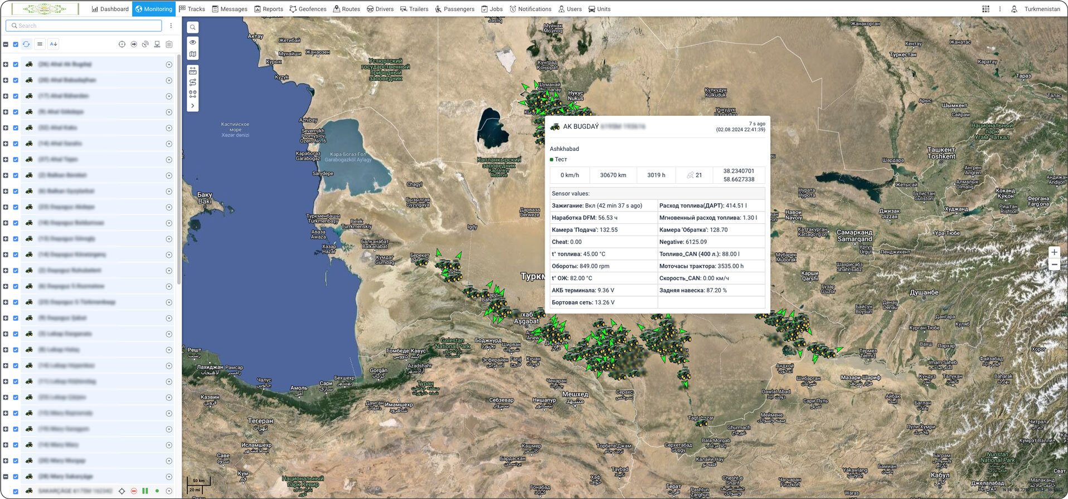The image size is (1068, 499).
Task: Click the route builder tool on map
Action: [193, 82]
